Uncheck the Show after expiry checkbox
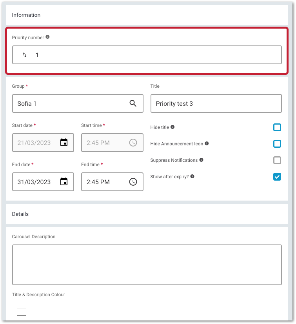 coord(277,177)
